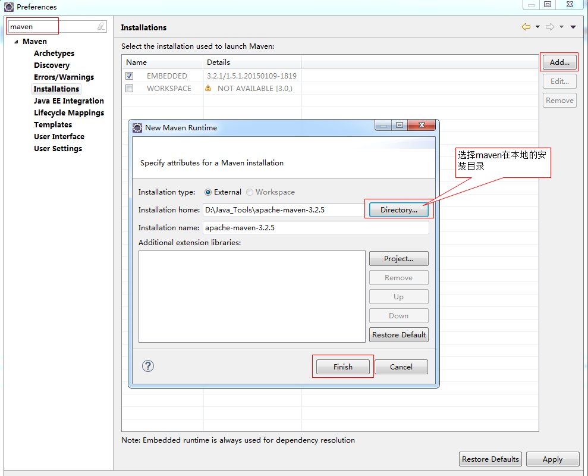
Task: Open the Java EE Integration page
Action: [68, 101]
